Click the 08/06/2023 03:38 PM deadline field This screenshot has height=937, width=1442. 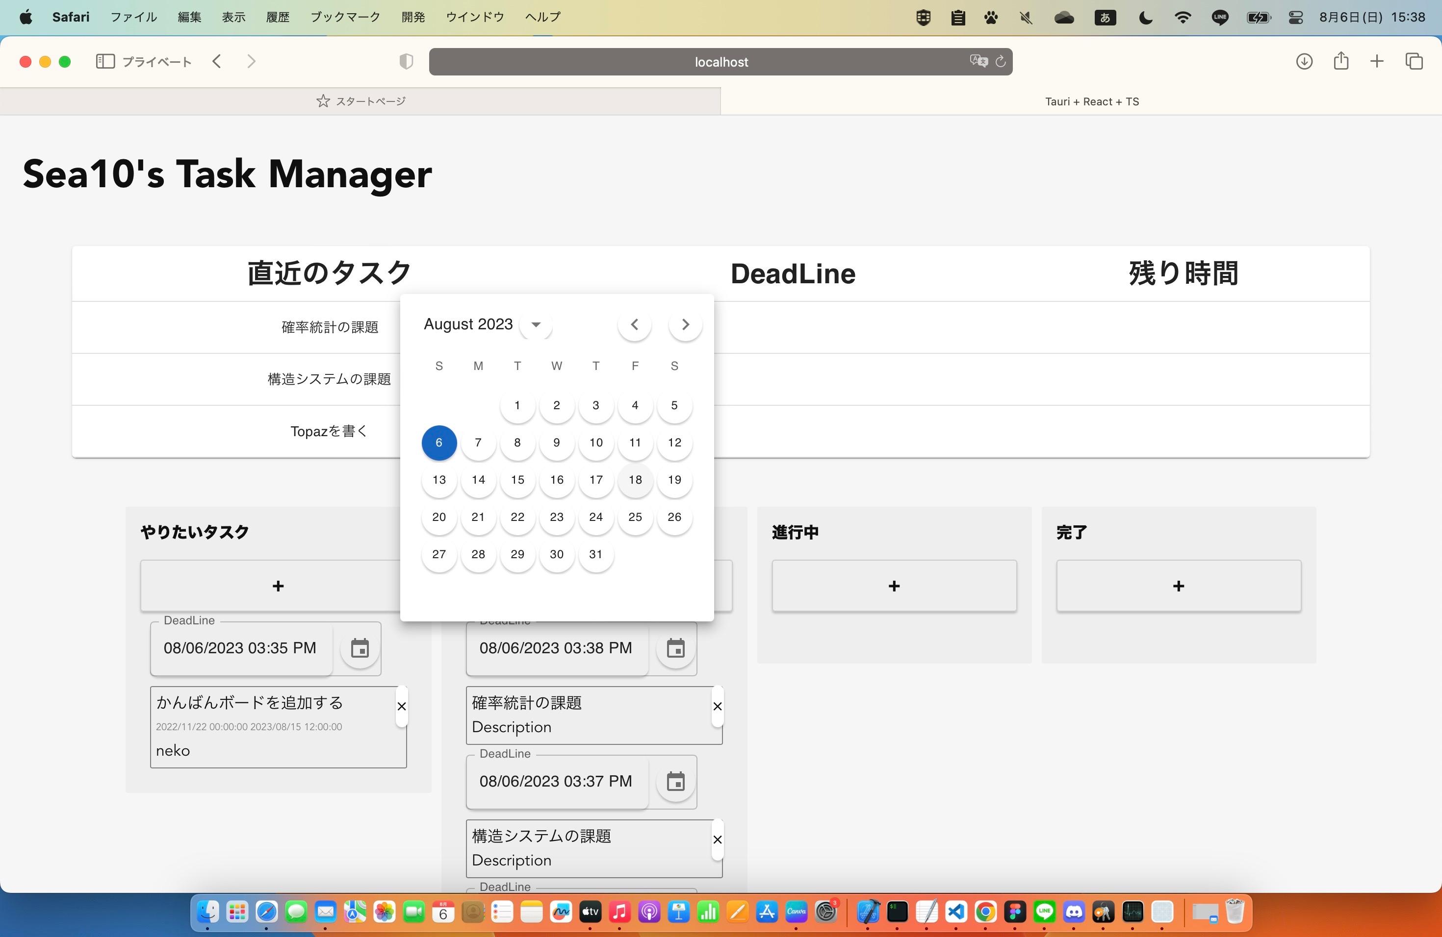tap(555, 648)
